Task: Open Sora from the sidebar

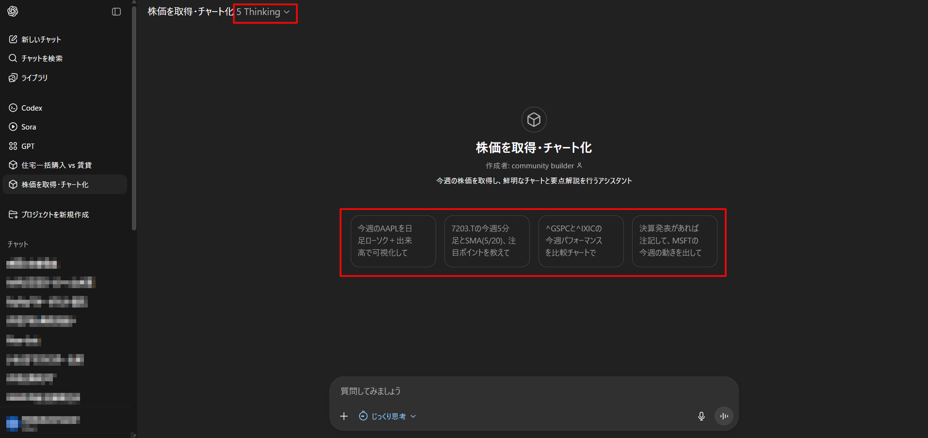Action: (x=29, y=127)
